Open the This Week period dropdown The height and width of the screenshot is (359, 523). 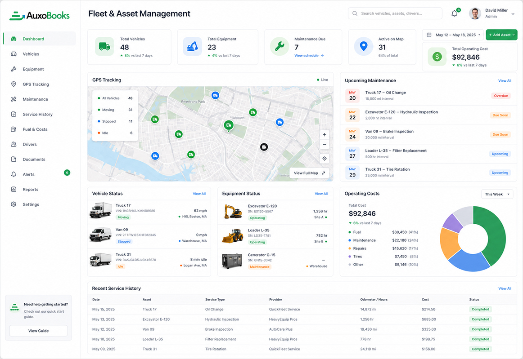[497, 194]
